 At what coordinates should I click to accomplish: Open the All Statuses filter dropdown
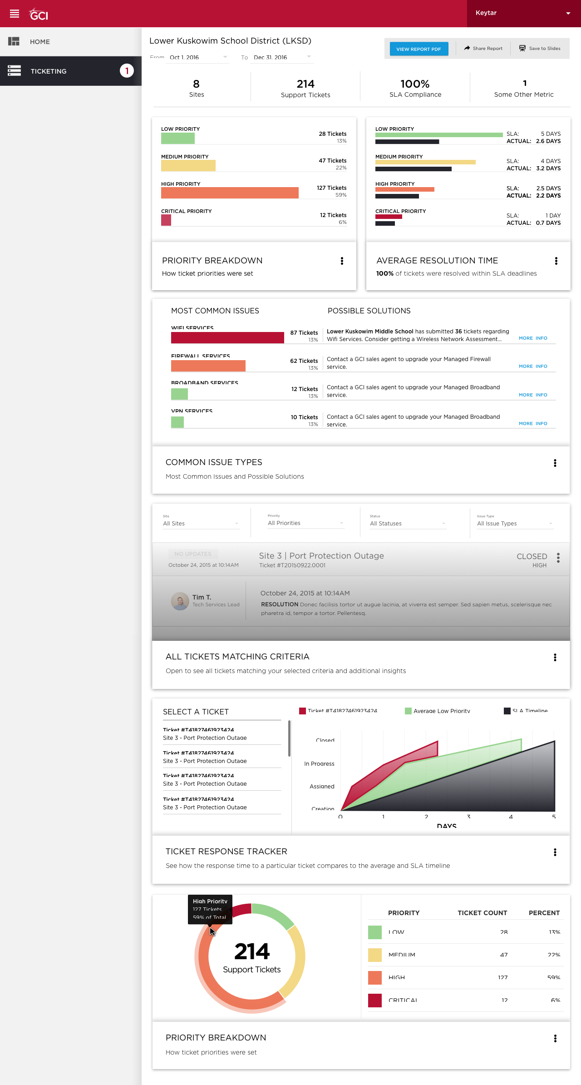[x=408, y=523]
